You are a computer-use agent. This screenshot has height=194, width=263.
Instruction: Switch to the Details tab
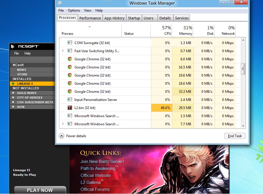point(165,18)
